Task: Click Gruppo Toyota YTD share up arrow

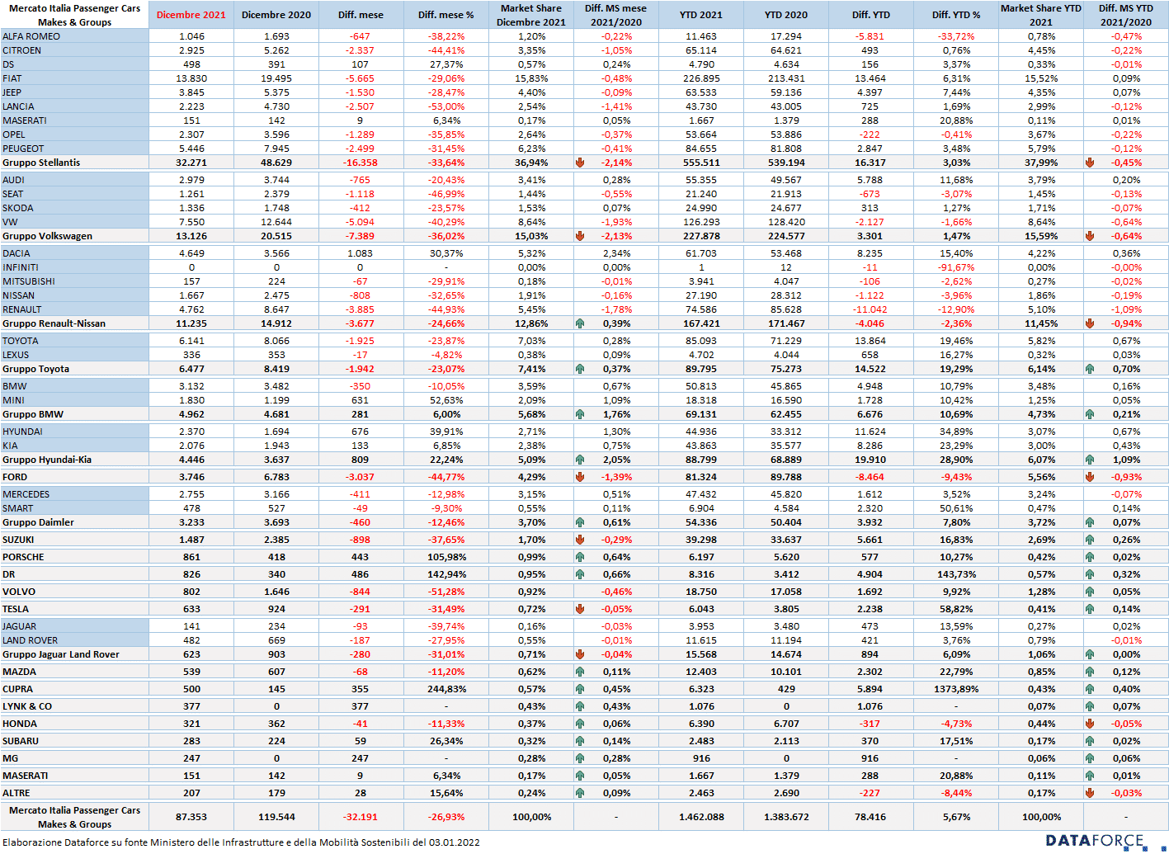Action: click(1090, 369)
